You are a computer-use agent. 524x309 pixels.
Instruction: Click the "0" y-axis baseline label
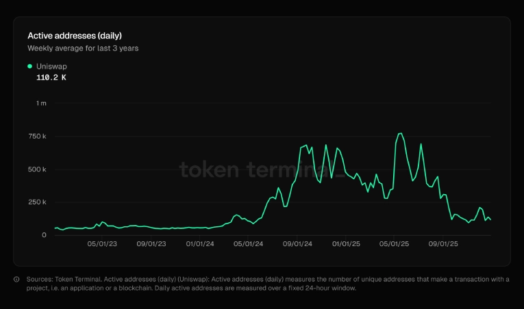pyautogui.click(x=44, y=235)
